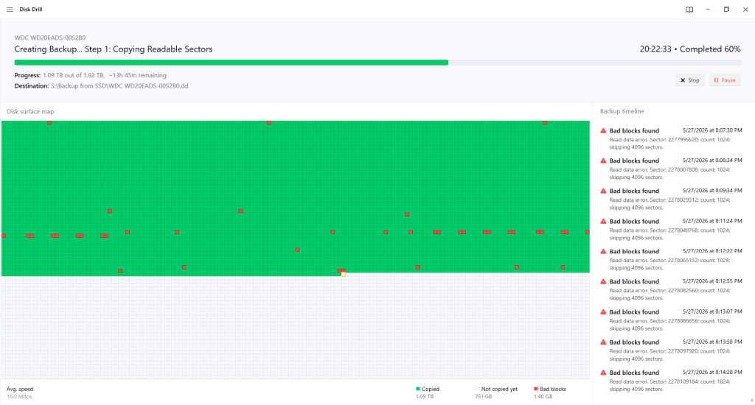Image resolution: width=755 pixels, height=405 pixels.
Task: Click timeline entry for sector 2277995520
Action: tap(671, 138)
